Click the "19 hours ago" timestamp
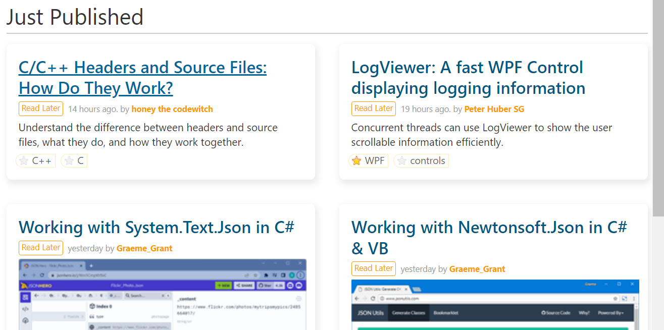 [426, 109]
